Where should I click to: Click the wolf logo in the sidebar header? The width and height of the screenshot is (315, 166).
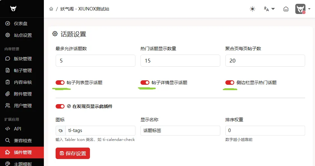13,9
